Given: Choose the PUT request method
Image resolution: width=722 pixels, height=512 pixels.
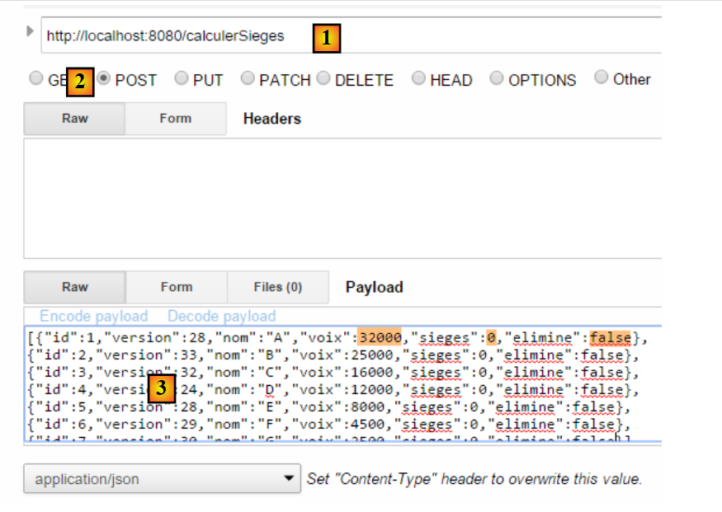Looking at the screenshot, I should (x=182, y=78).
